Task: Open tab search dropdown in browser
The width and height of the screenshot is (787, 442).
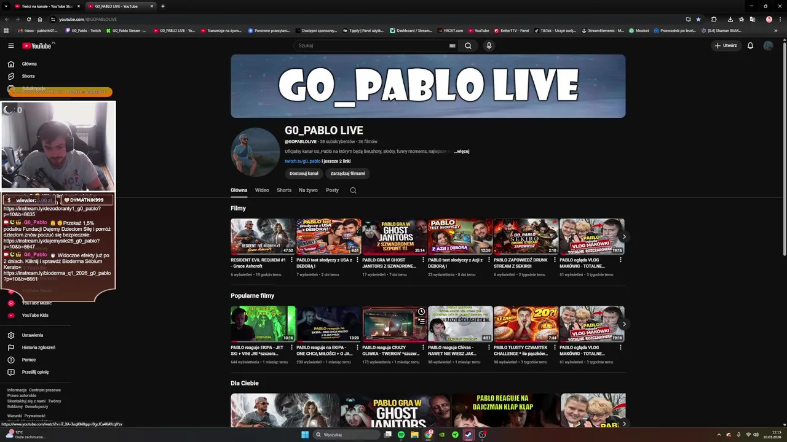Action: tap(6, 6)
